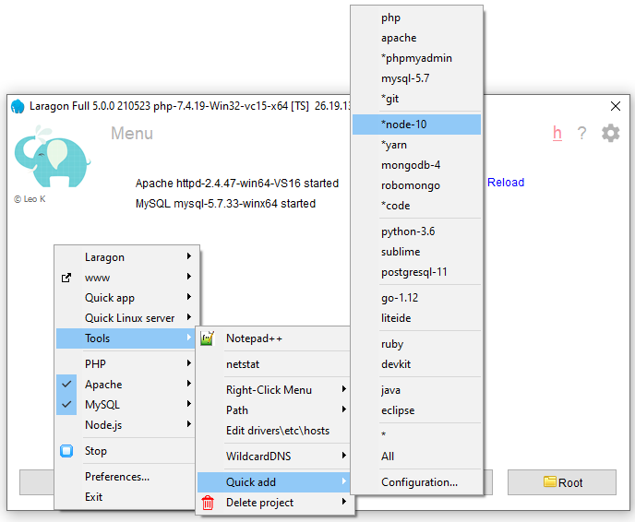
Task: Close the Laragon window
Action: 615,106
